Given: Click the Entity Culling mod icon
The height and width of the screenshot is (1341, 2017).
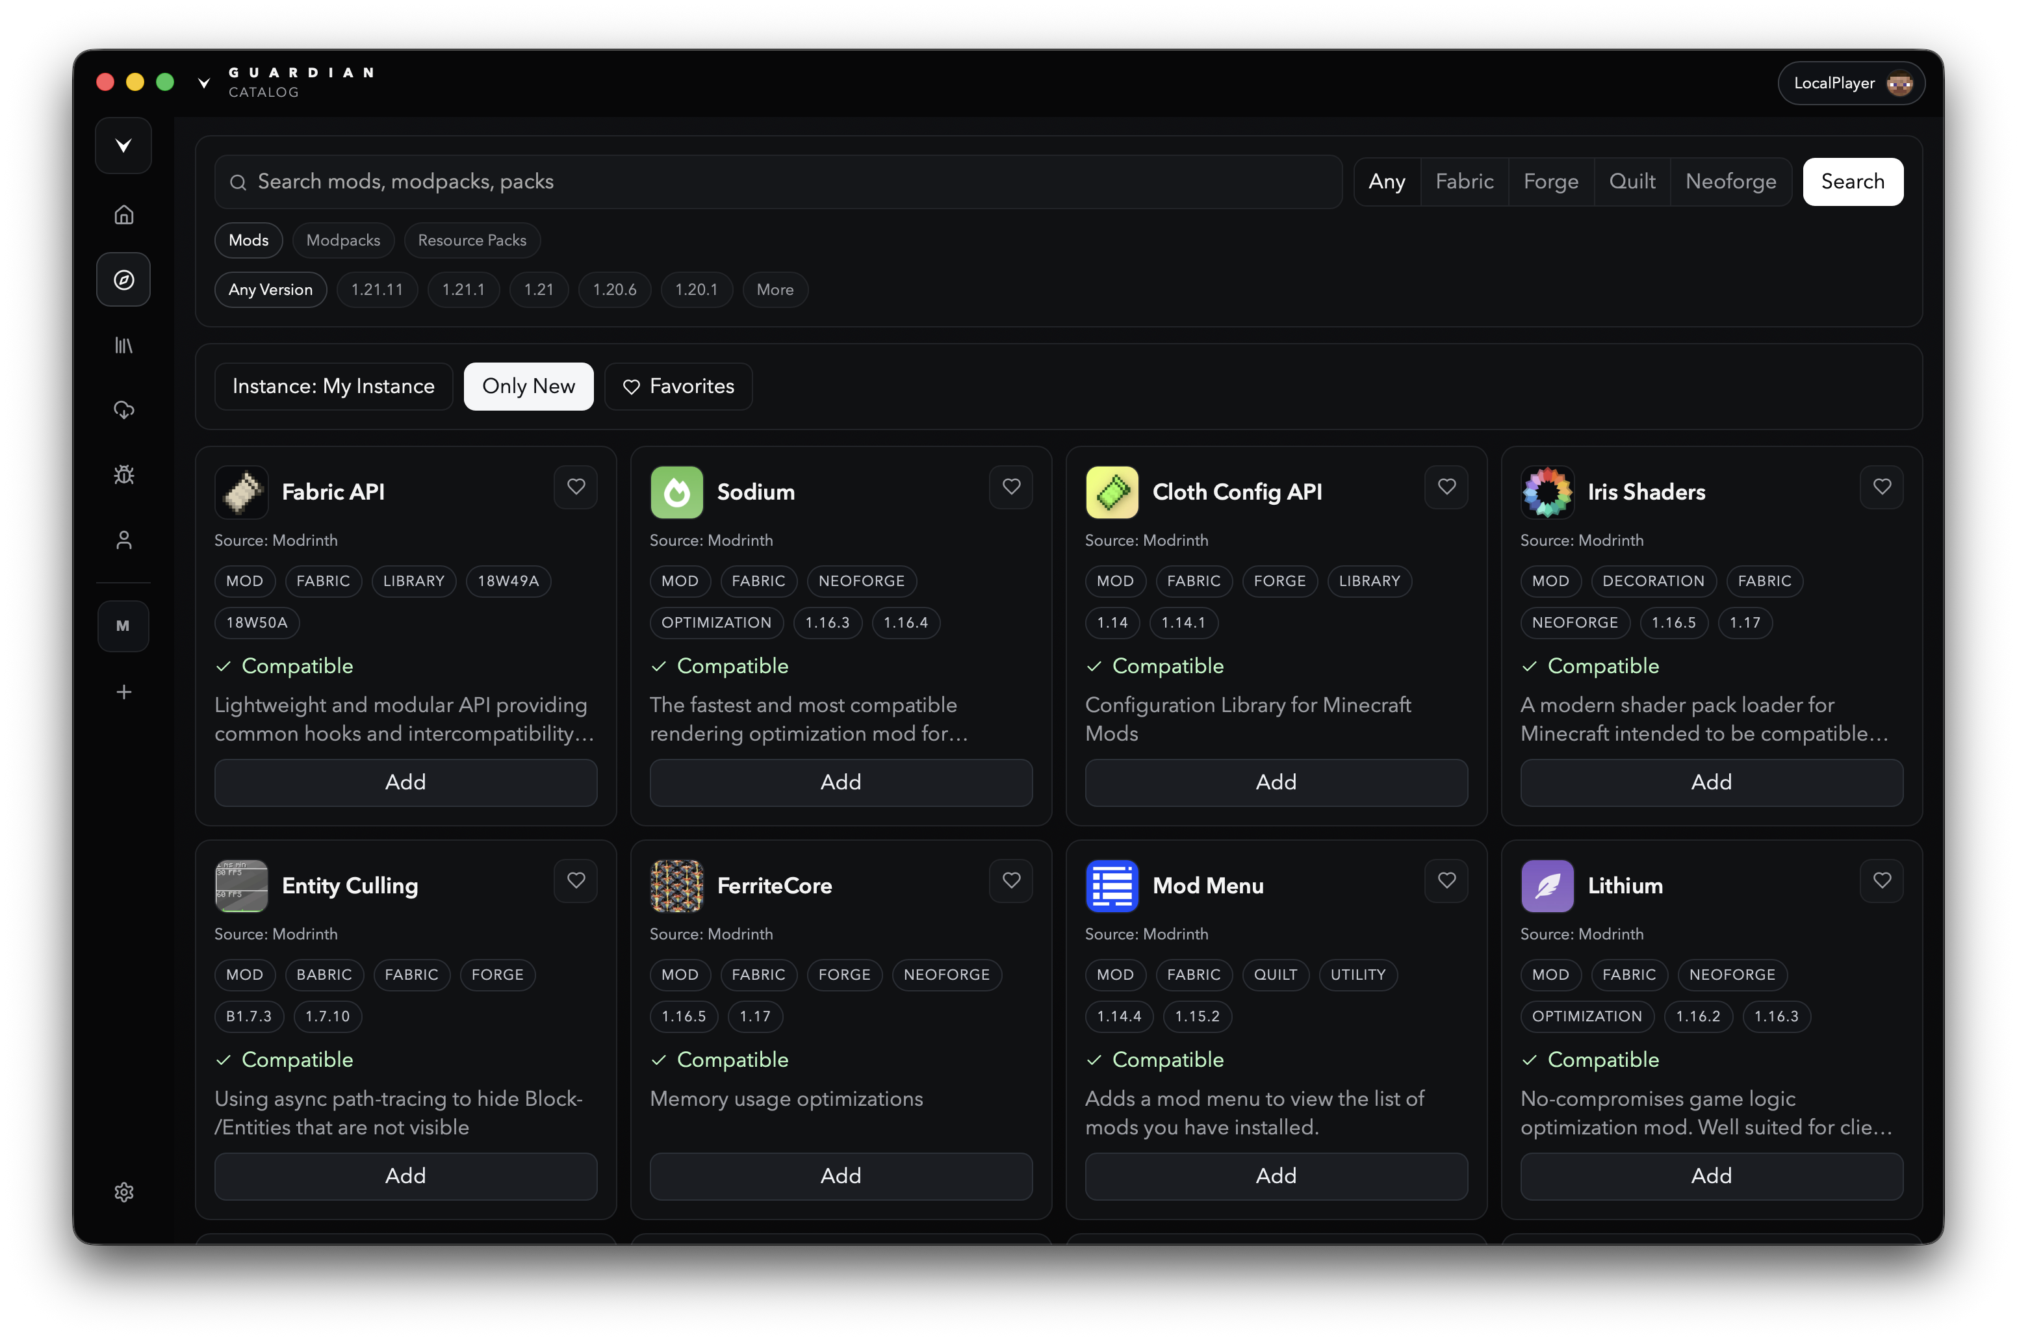Looking at the screenshot, I should click(241, 886).
